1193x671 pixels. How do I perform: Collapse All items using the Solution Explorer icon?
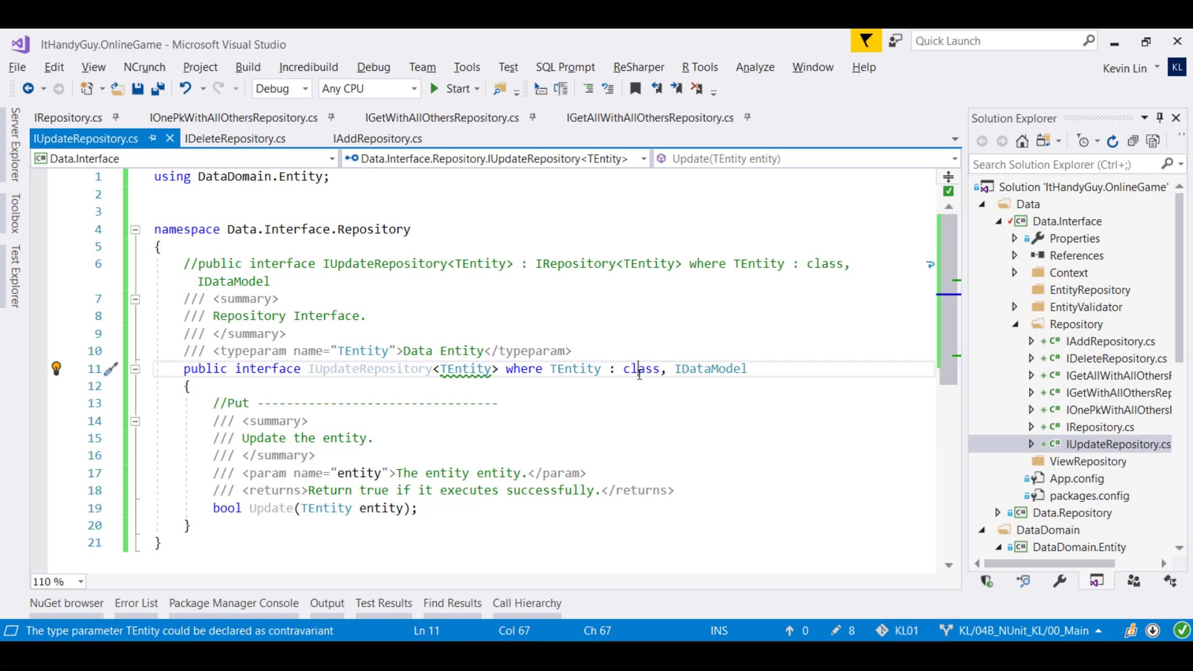1133,141
